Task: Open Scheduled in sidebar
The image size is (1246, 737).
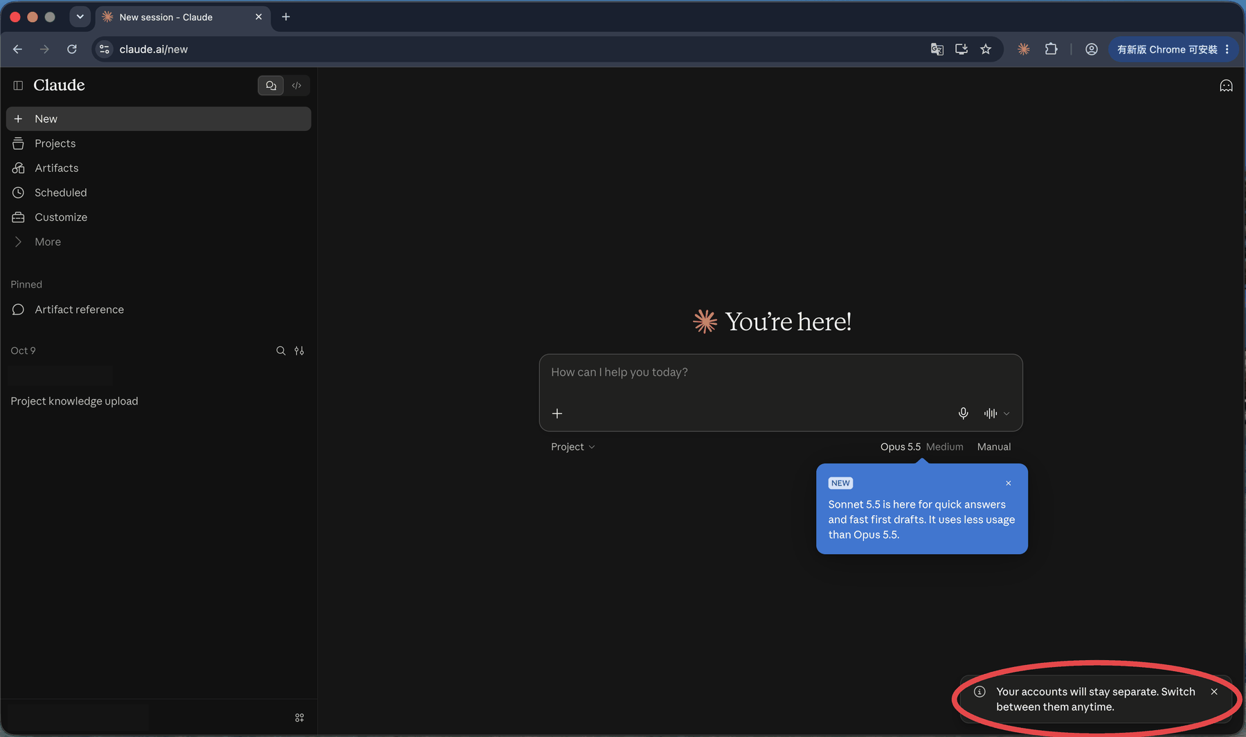Action: point(159,193)
